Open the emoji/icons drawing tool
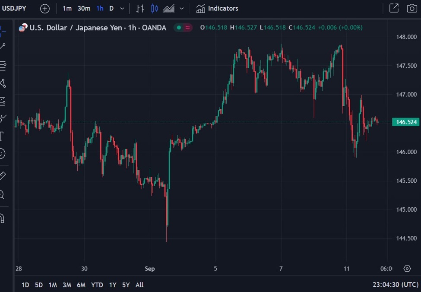This screenshot has width=421, height=292. [x=2, y=153]
